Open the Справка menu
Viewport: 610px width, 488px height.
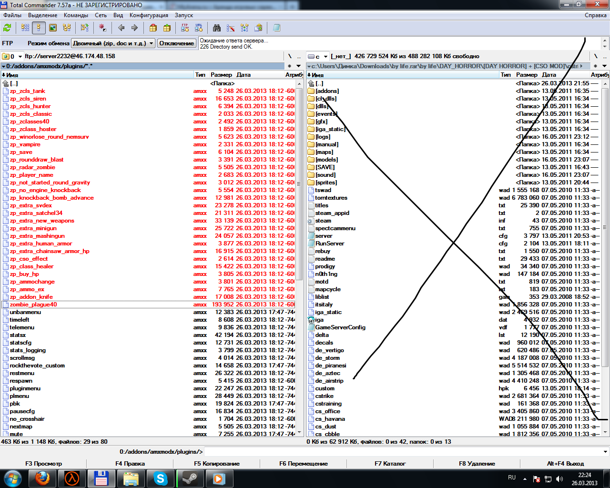click(x=596, y=15)
